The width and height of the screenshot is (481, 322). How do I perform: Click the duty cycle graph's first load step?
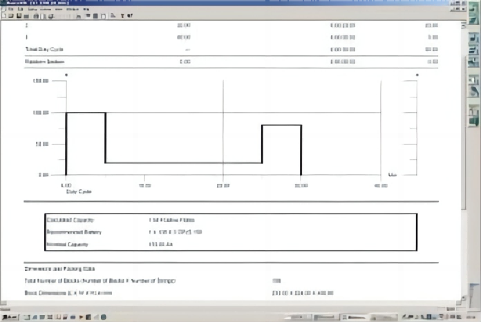coord(85,113)
